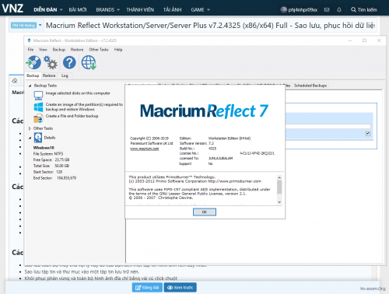Viewport: 389px width, 294px height.
Task: Open the Restore menu in the menu bar
Action: (77, 50)
